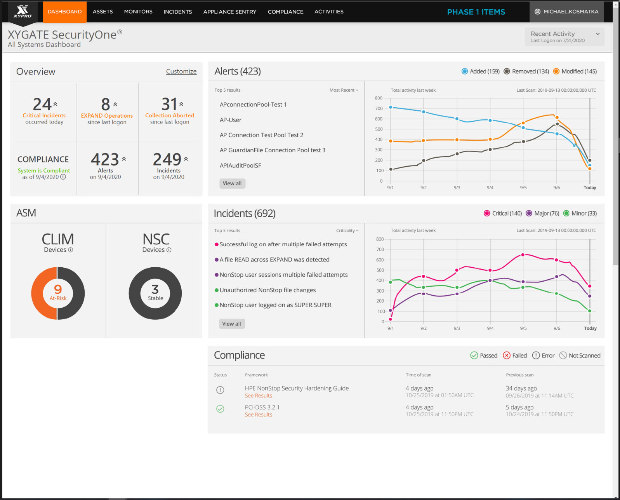
Task: Open the COMPLIANCE menu in the nav bar
Action: click(286, 12)
